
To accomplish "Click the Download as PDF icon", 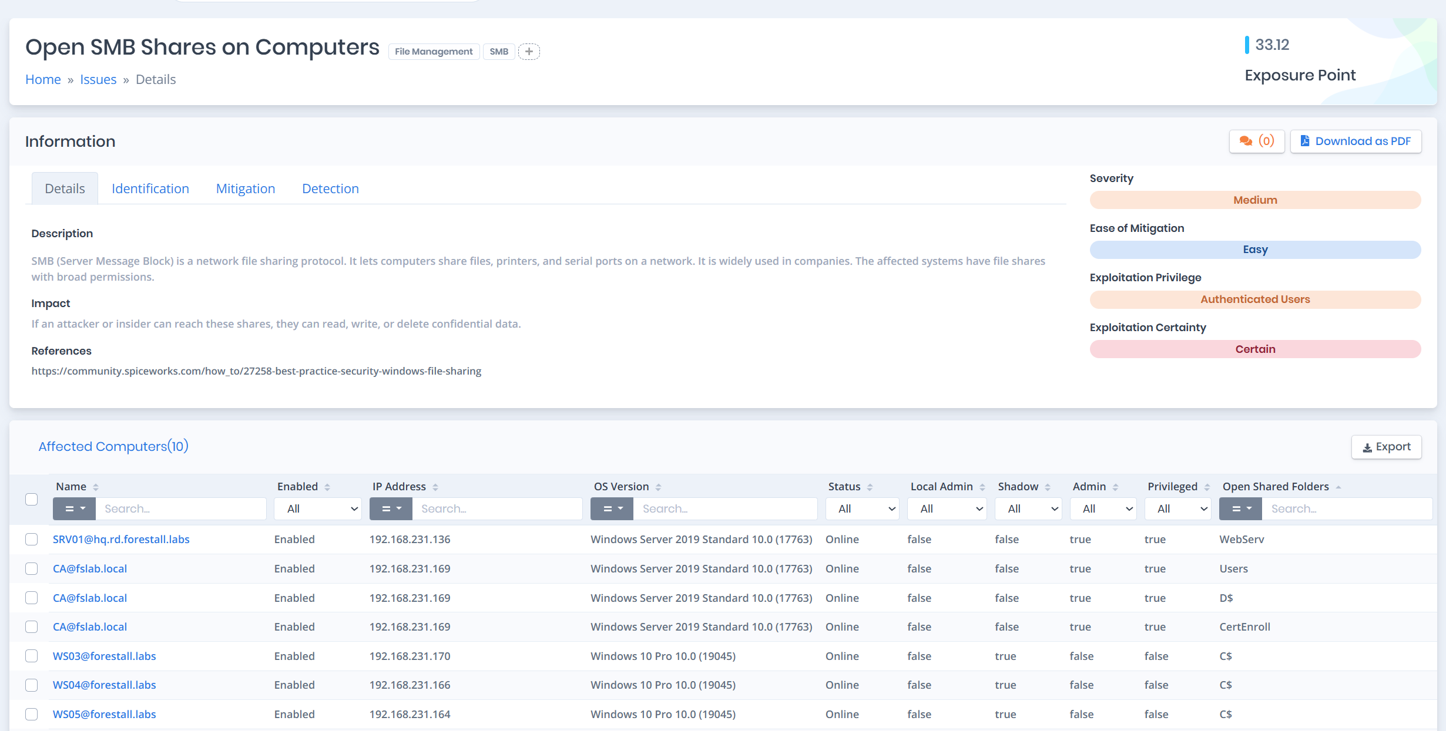I will pyautogui.click(x=1306, y=141).
